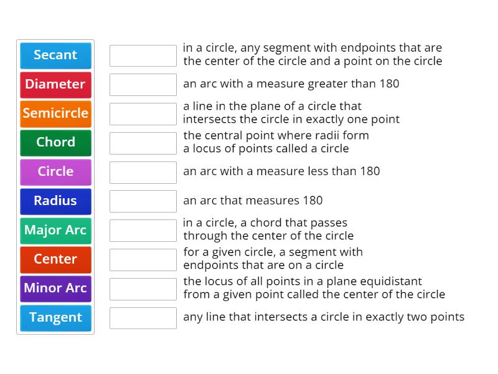Select the Circle term tile
This screenshot has height=374, width=498.
click(x=55, y=172)
